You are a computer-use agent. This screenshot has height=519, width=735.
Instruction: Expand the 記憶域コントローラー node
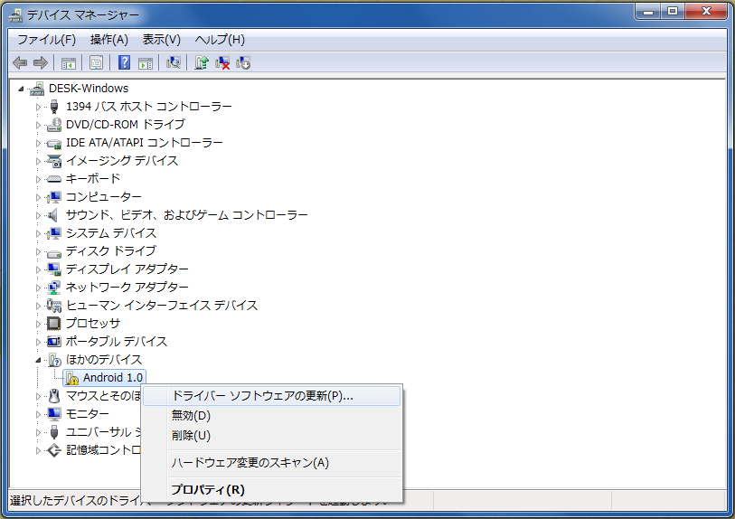(x=39, y=450)
